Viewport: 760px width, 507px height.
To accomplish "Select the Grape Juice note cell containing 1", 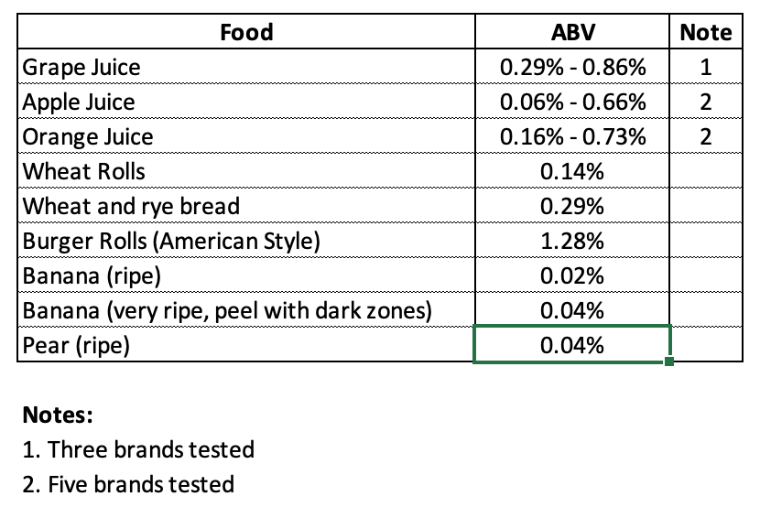I will [x=705, y=68].
